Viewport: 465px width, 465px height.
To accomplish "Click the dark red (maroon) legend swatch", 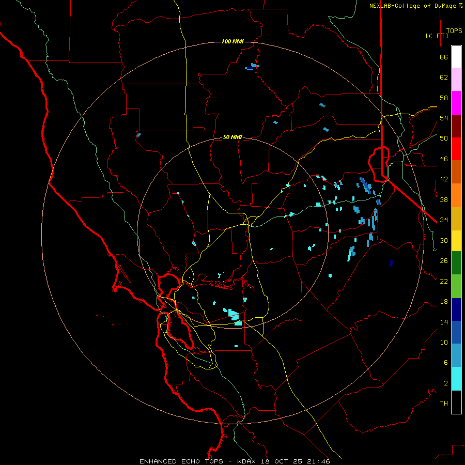I will [x=456, y=126].
